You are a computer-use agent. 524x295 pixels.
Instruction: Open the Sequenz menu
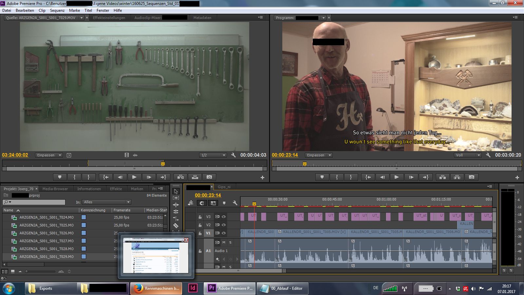click(57, 10)
